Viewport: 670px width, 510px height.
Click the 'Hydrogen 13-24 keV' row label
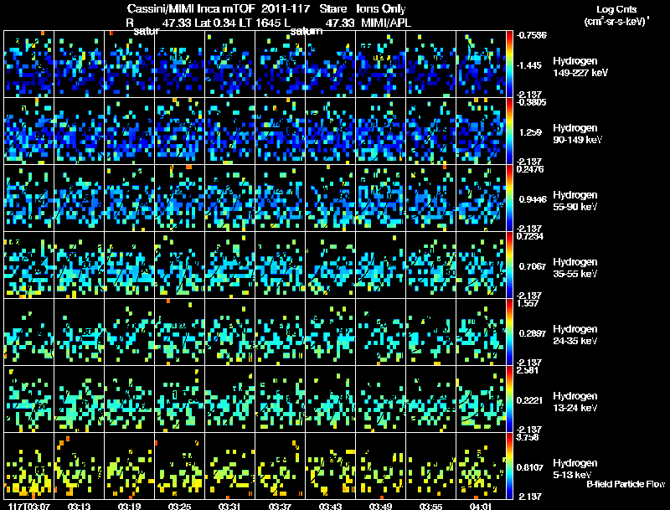pyautogui.click(x=575, y=402)
